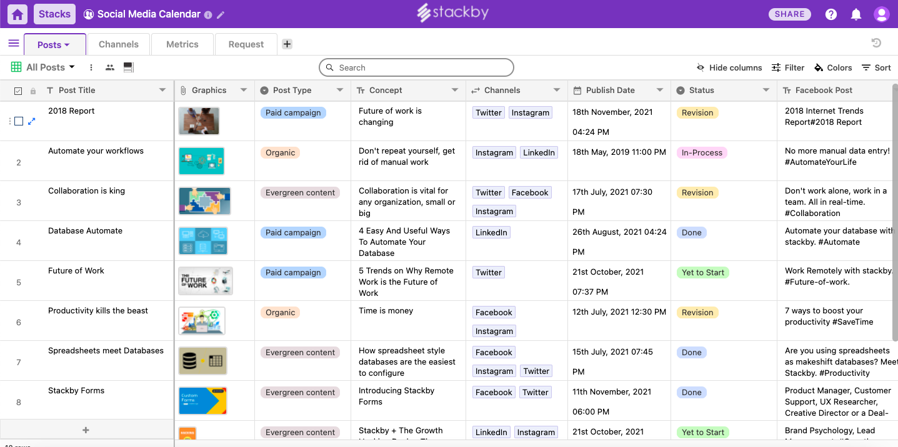Go to the home icon button
Screen dimensions: 898x447
click(x=17, y=14)
